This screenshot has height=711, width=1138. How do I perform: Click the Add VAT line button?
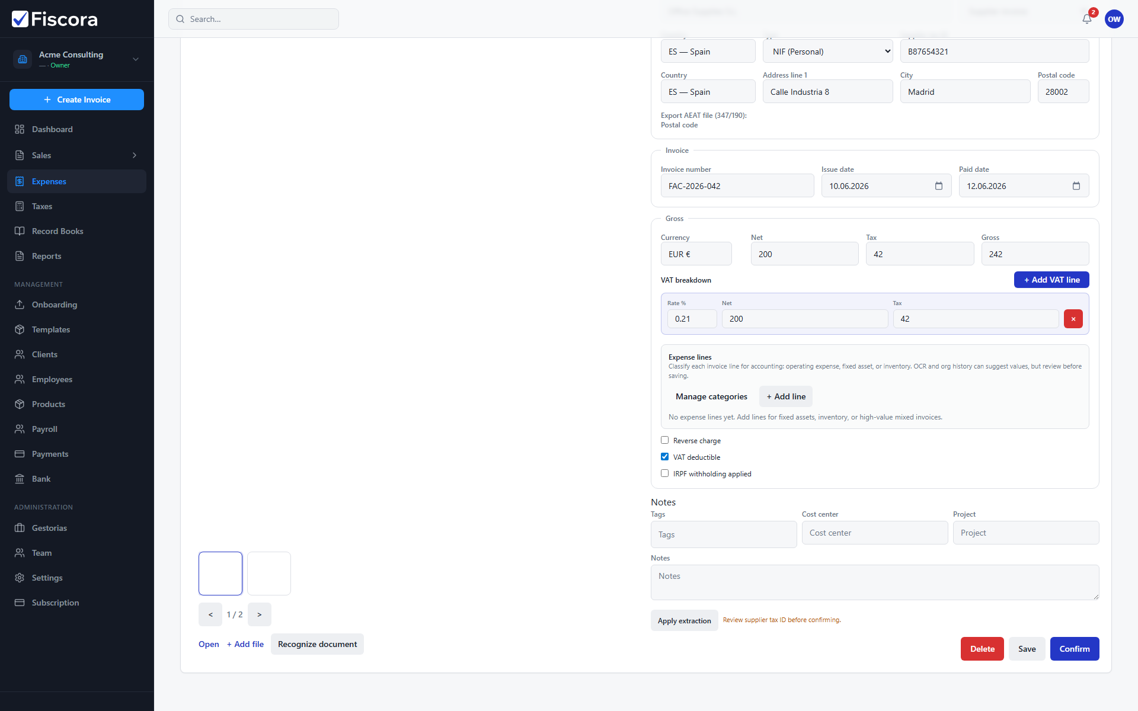(1051, 280)
